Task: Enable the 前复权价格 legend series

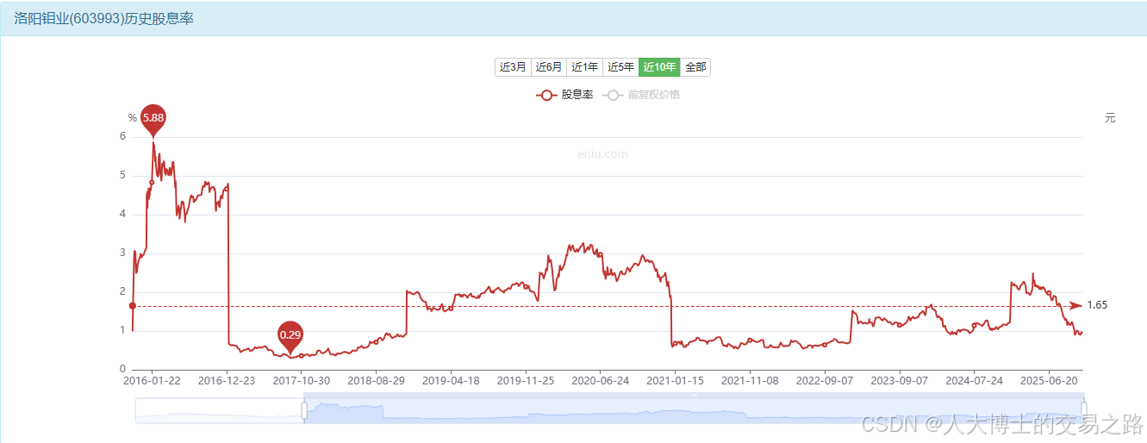Action: tap(641, 95)
